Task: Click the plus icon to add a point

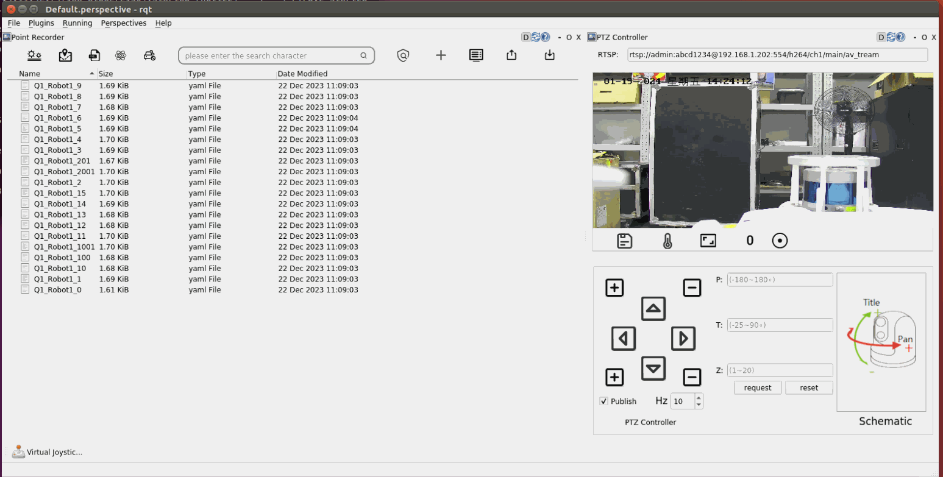Action: (x=441, y=55)
